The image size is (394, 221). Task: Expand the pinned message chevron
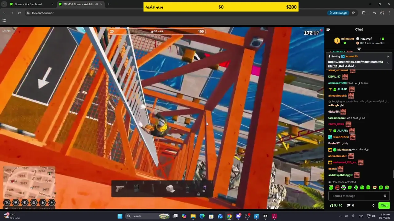388,63
